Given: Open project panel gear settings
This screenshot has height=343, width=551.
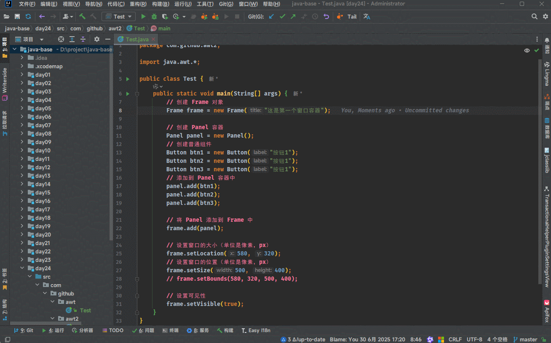Looking at the screenshot, I should point(97,39).
